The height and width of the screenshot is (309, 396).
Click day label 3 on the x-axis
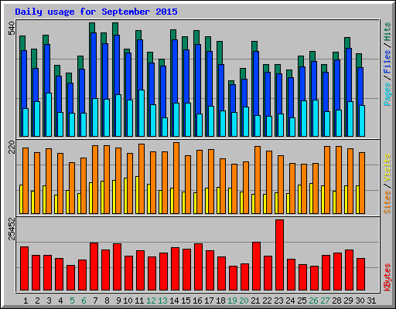[x=49, y=301]
